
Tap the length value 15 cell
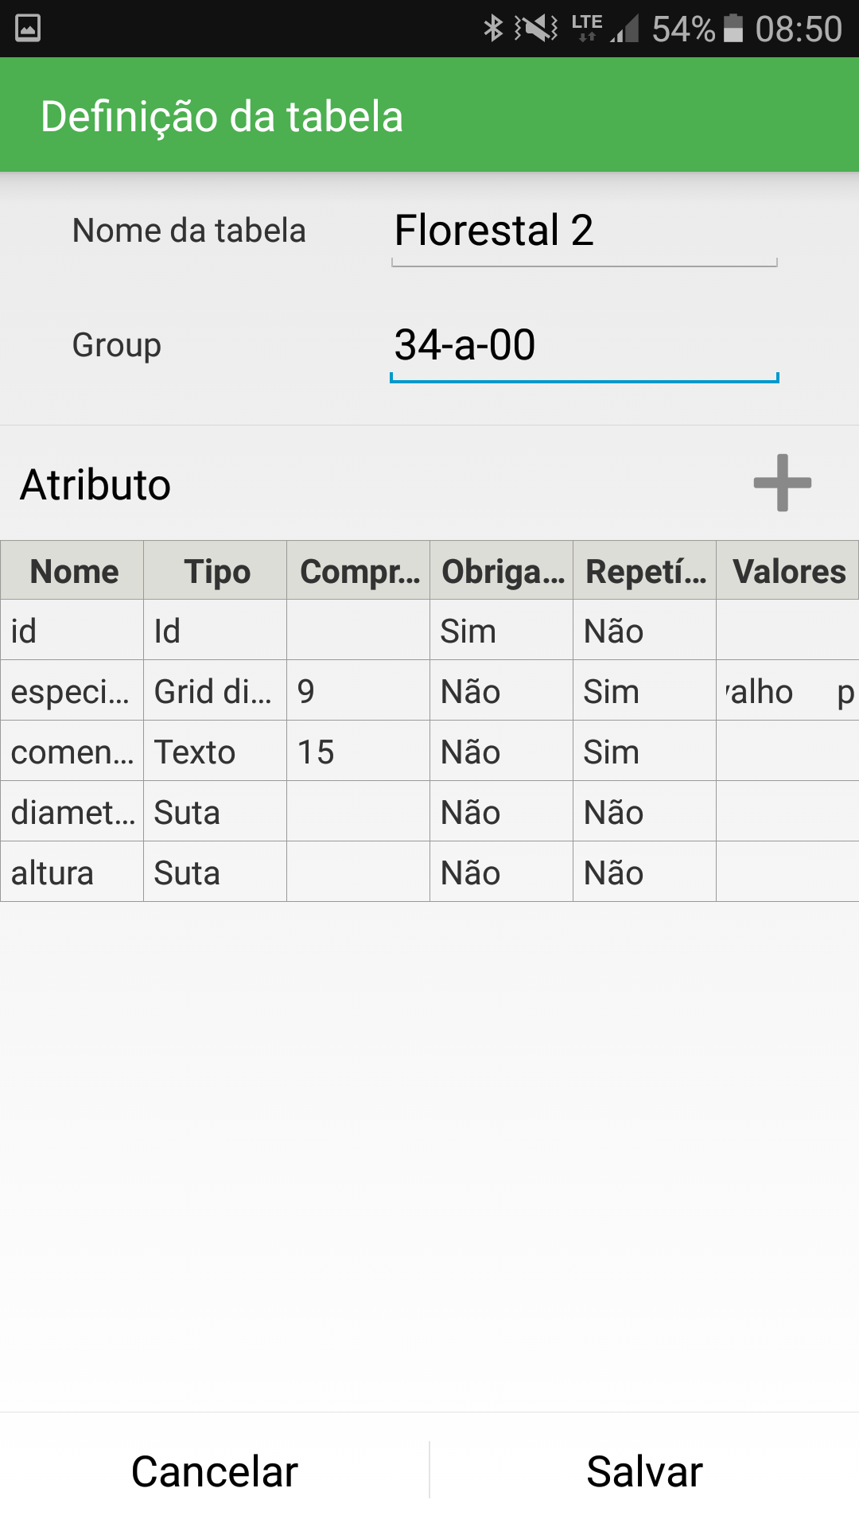(x=358, y=752)
